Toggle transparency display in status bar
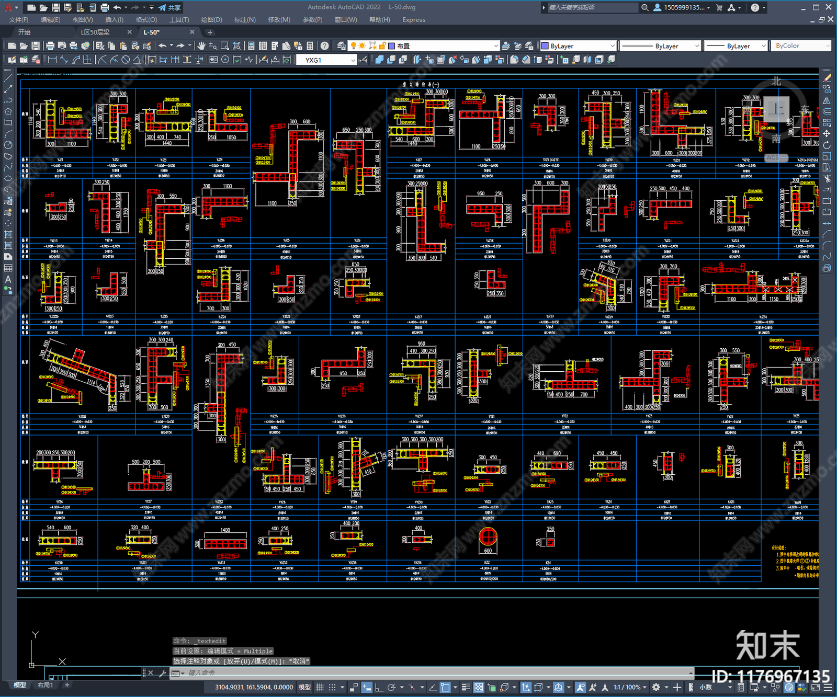The width and height of the screenshot is (837, 697). click(x=479, y=687)
